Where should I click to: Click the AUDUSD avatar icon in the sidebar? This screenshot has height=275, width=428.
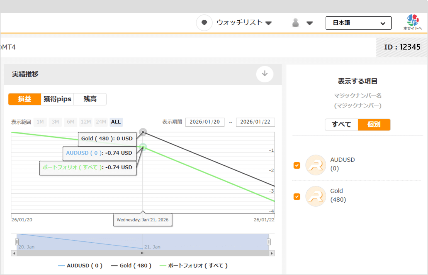pyautogui.click(x=316, y=165)
